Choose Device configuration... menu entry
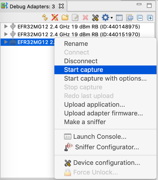Screen dimensions: 158x180 tap(105, 163)
